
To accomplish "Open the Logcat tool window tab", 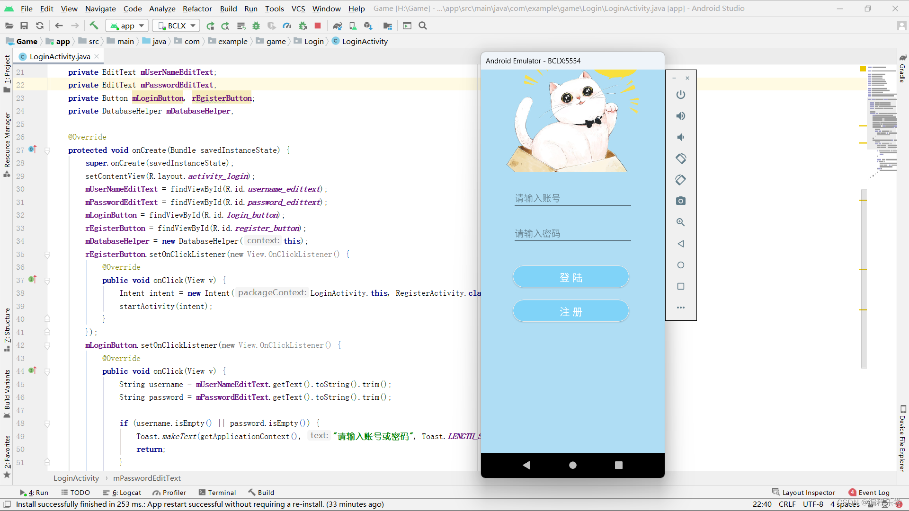I will coord(126,493).
